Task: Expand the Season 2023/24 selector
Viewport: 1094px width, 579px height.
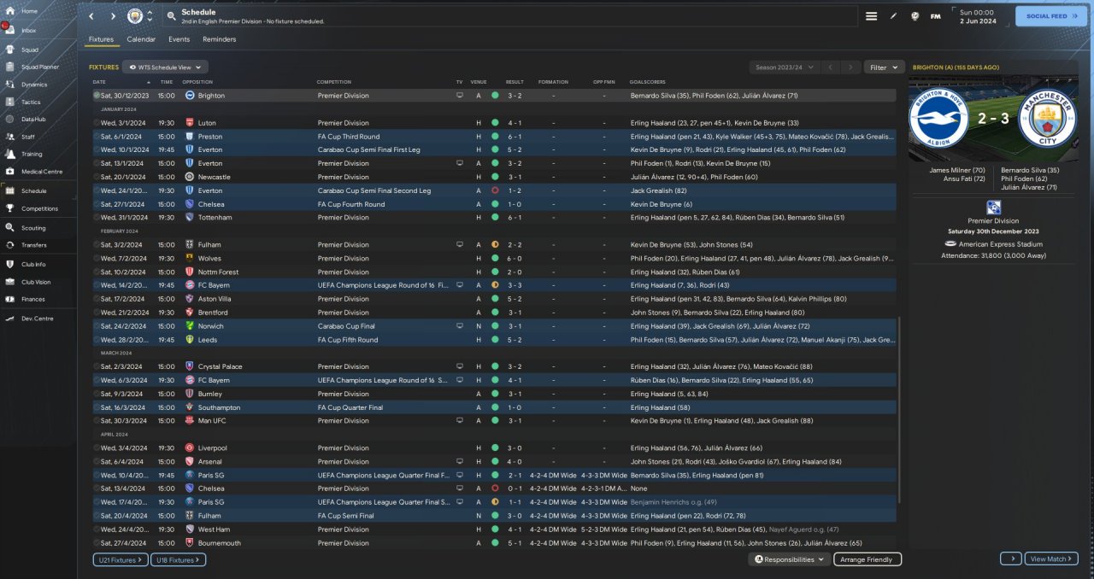Action: (x=784, y=67)
